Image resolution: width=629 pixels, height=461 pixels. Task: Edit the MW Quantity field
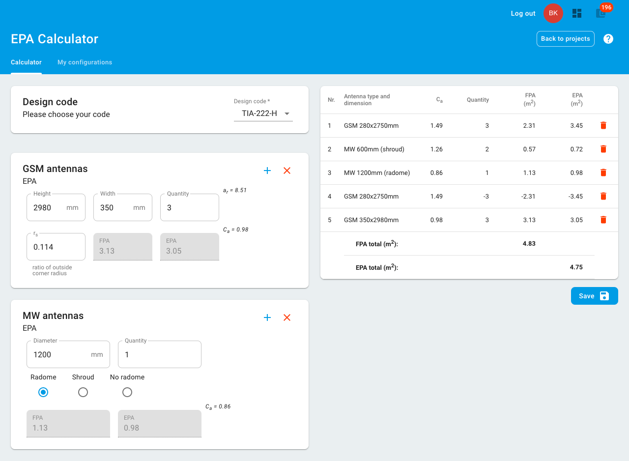(x=160, y=354)
